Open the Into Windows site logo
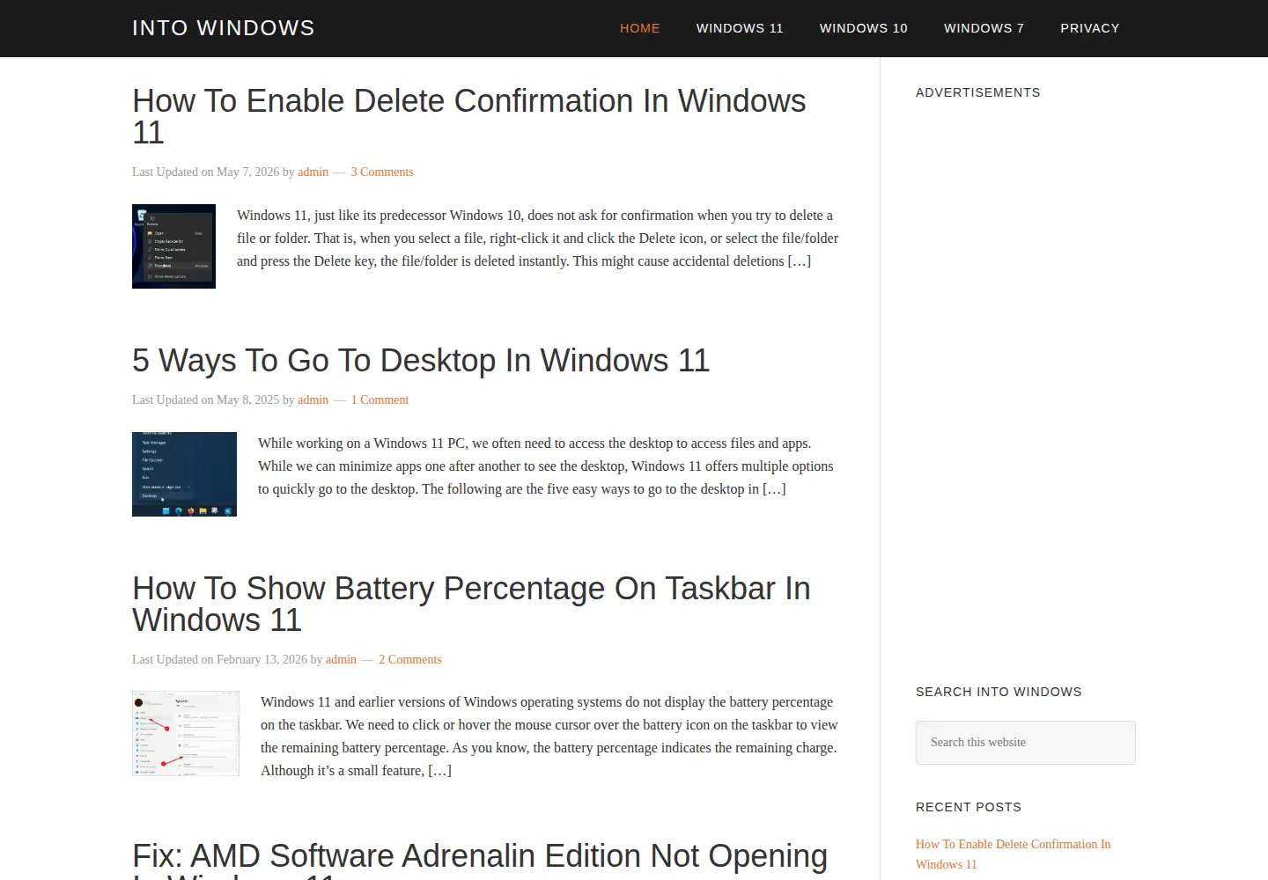The height and width of the screenshot is (880, 1268). 224,28
